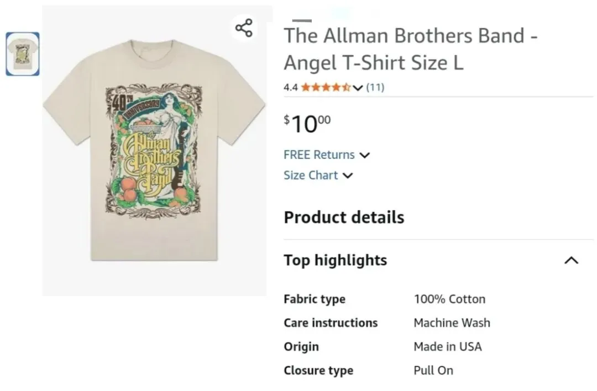
Task: Expand the FREE Returns chevron arrow
Action: (365, 155)
